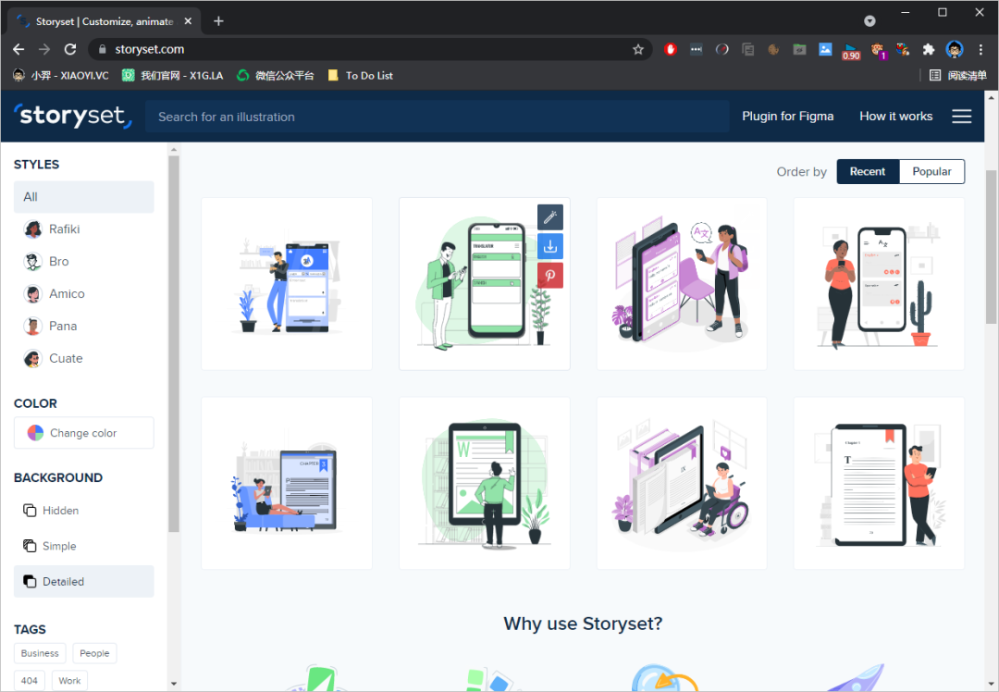Click the profile avatar icon in toolbar
999x692 pixels.
pyautogui.click(x=955, y=49)
